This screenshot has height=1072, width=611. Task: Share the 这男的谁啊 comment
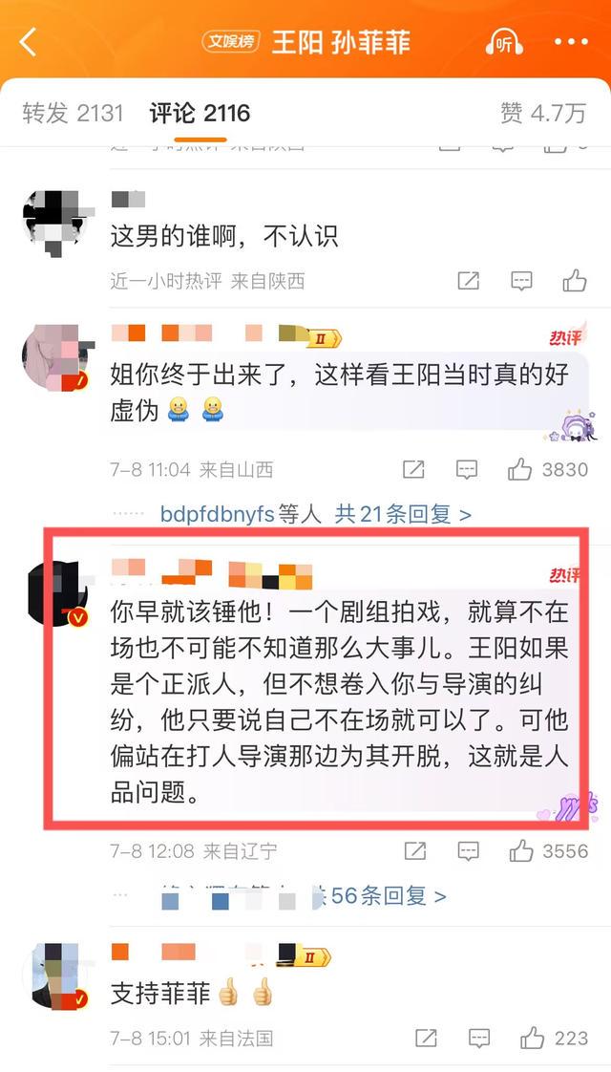pyautogui.click(x=468, y=280)
